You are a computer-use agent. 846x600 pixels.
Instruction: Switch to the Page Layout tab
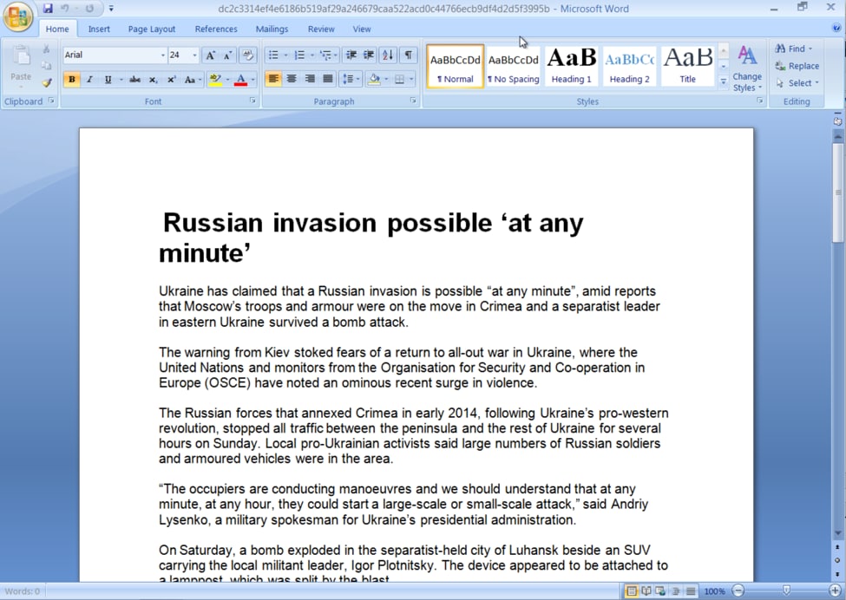click(152, 29)
